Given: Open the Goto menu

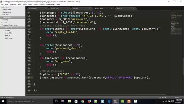Looking at the screenshot, I should [30, 5].
